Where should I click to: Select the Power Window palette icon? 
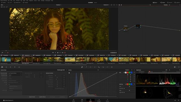click(90, 67)
